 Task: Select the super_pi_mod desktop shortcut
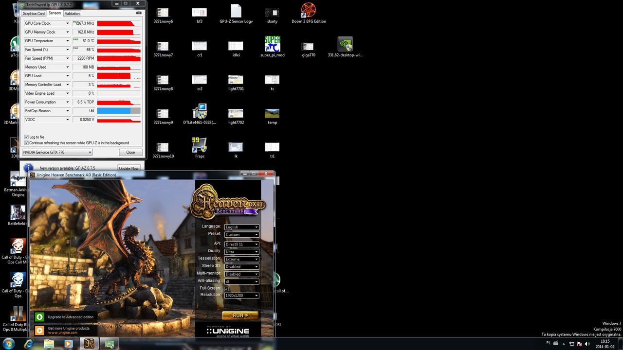[273, 47]
